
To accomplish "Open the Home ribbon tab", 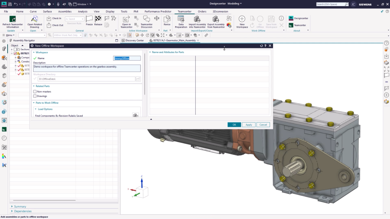I will (x=20, y=11).
